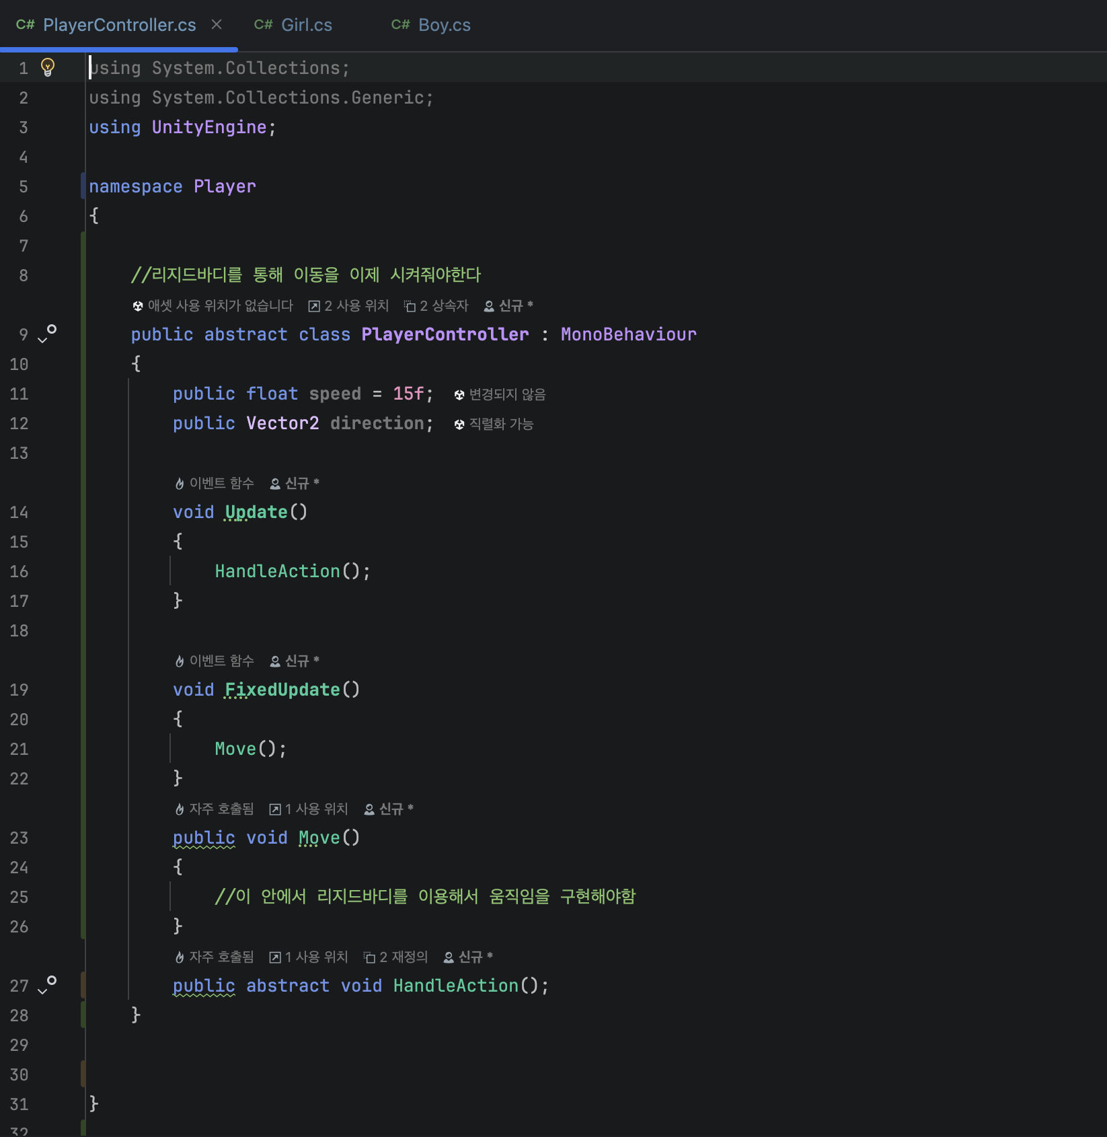
Task: Click author '신규 *' lens above Move method
Action: tap(389, 809)
